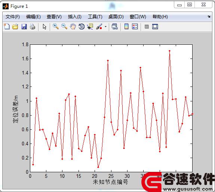The width and height of the screenshot is (215, 192).
Task: Open the 查看(V) menu
Action: pyautogui.click(x=54, y=17)
